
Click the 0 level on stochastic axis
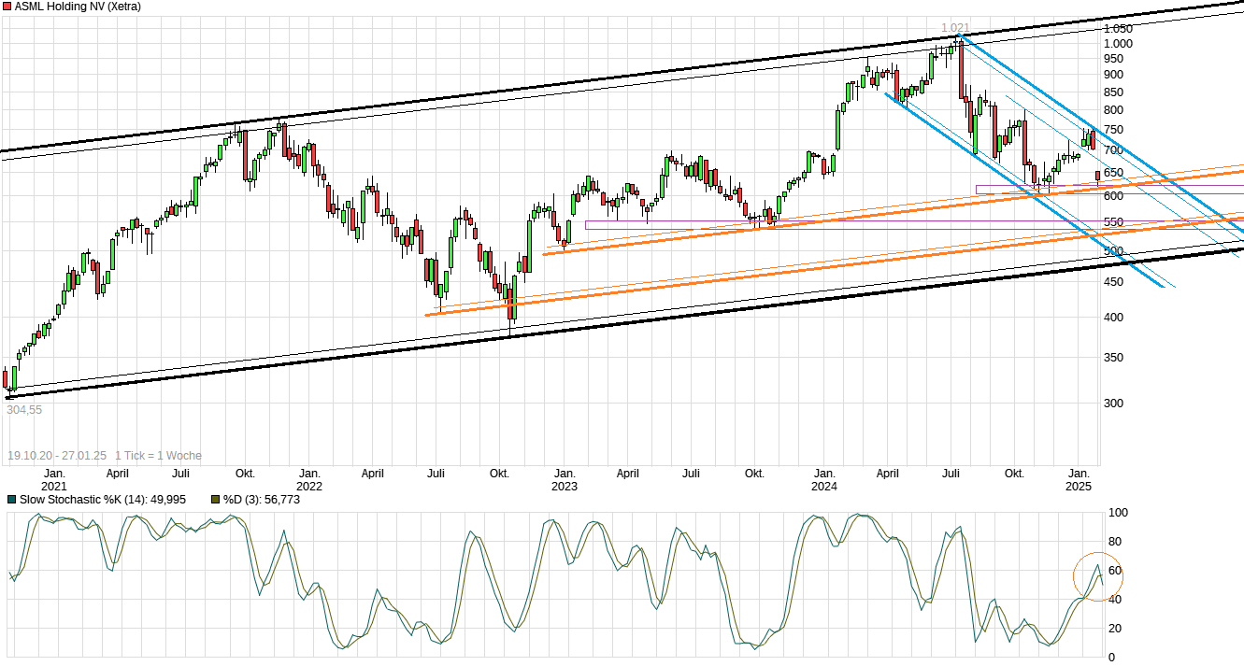(x=1110, y=657)
